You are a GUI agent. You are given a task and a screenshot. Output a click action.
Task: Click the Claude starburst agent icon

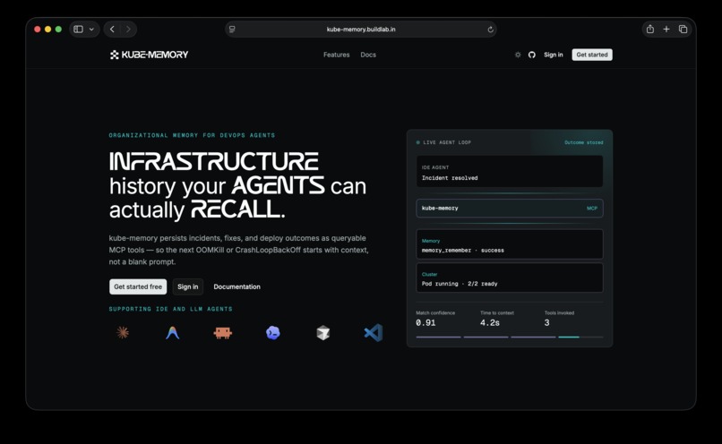123,332
